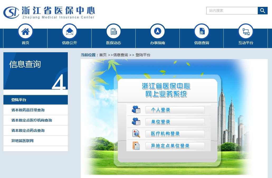The image size is (272, 178).
Task: Open 异地定点单位登录 in login panel
Action: point(175,146)
